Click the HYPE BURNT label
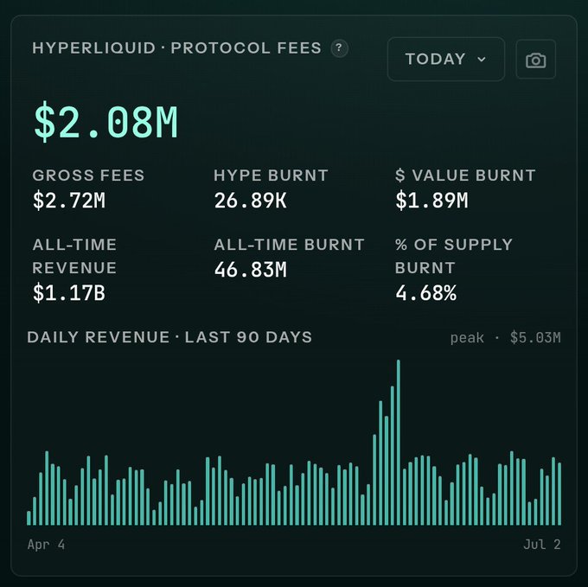 [x=272, y=175]
